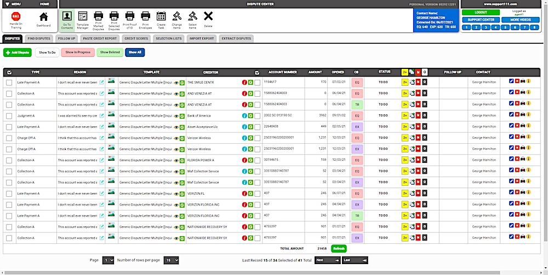Expand the Number of rows per page dropdown
Screen dimensions: 548x275
coord(171,260)
